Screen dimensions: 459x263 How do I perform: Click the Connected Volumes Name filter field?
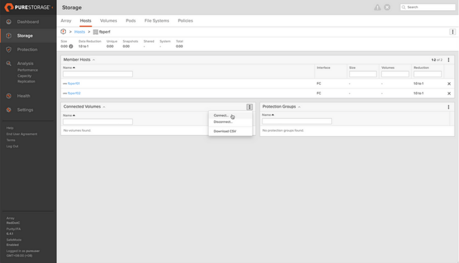(x=98, y=122)
